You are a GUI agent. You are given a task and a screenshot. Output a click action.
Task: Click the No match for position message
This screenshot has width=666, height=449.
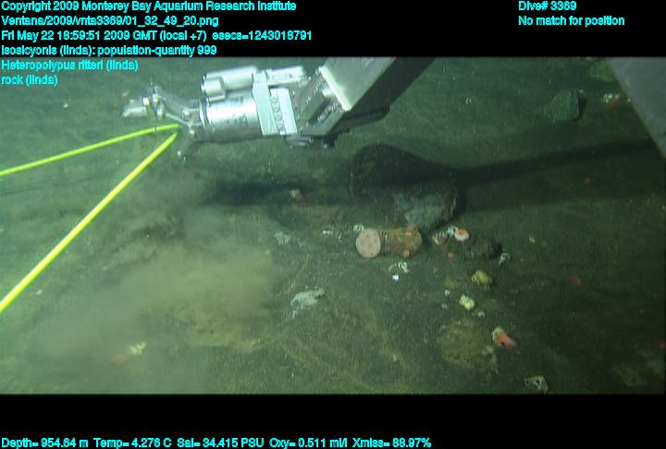(x=571, y=20)
